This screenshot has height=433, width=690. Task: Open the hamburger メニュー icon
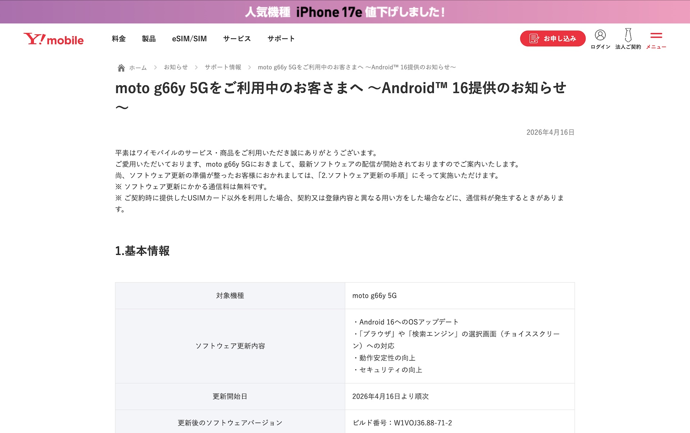point(656,35)
